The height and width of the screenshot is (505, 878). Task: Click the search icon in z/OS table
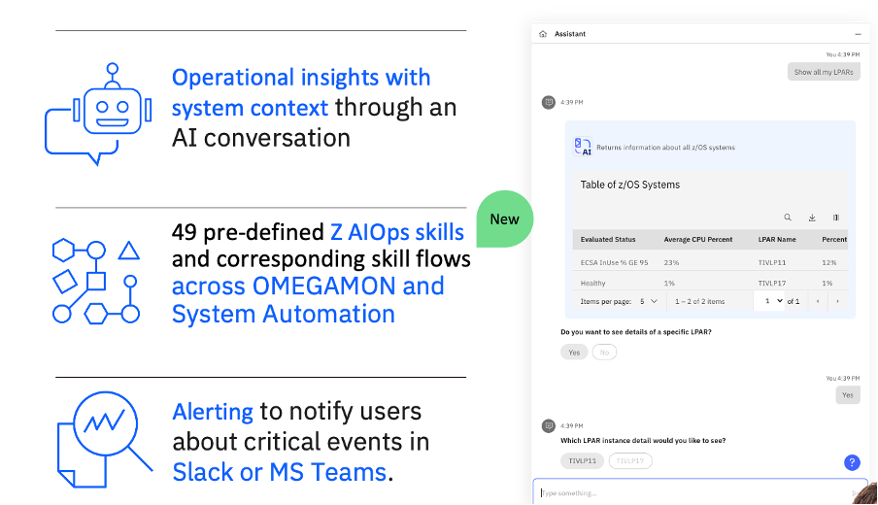[x=788, y=218]
